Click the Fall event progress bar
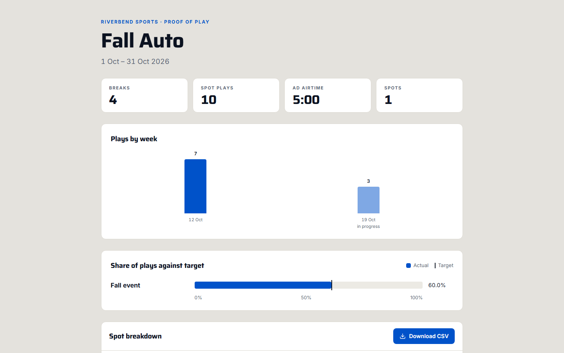The height and width of the screenshot is (353, 564). (309, 285)
